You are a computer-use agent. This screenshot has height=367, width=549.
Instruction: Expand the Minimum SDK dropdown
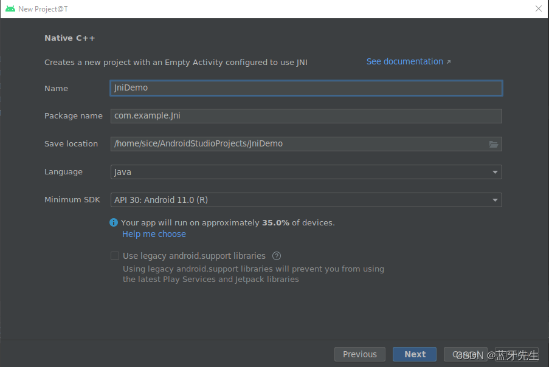point(306,200)
